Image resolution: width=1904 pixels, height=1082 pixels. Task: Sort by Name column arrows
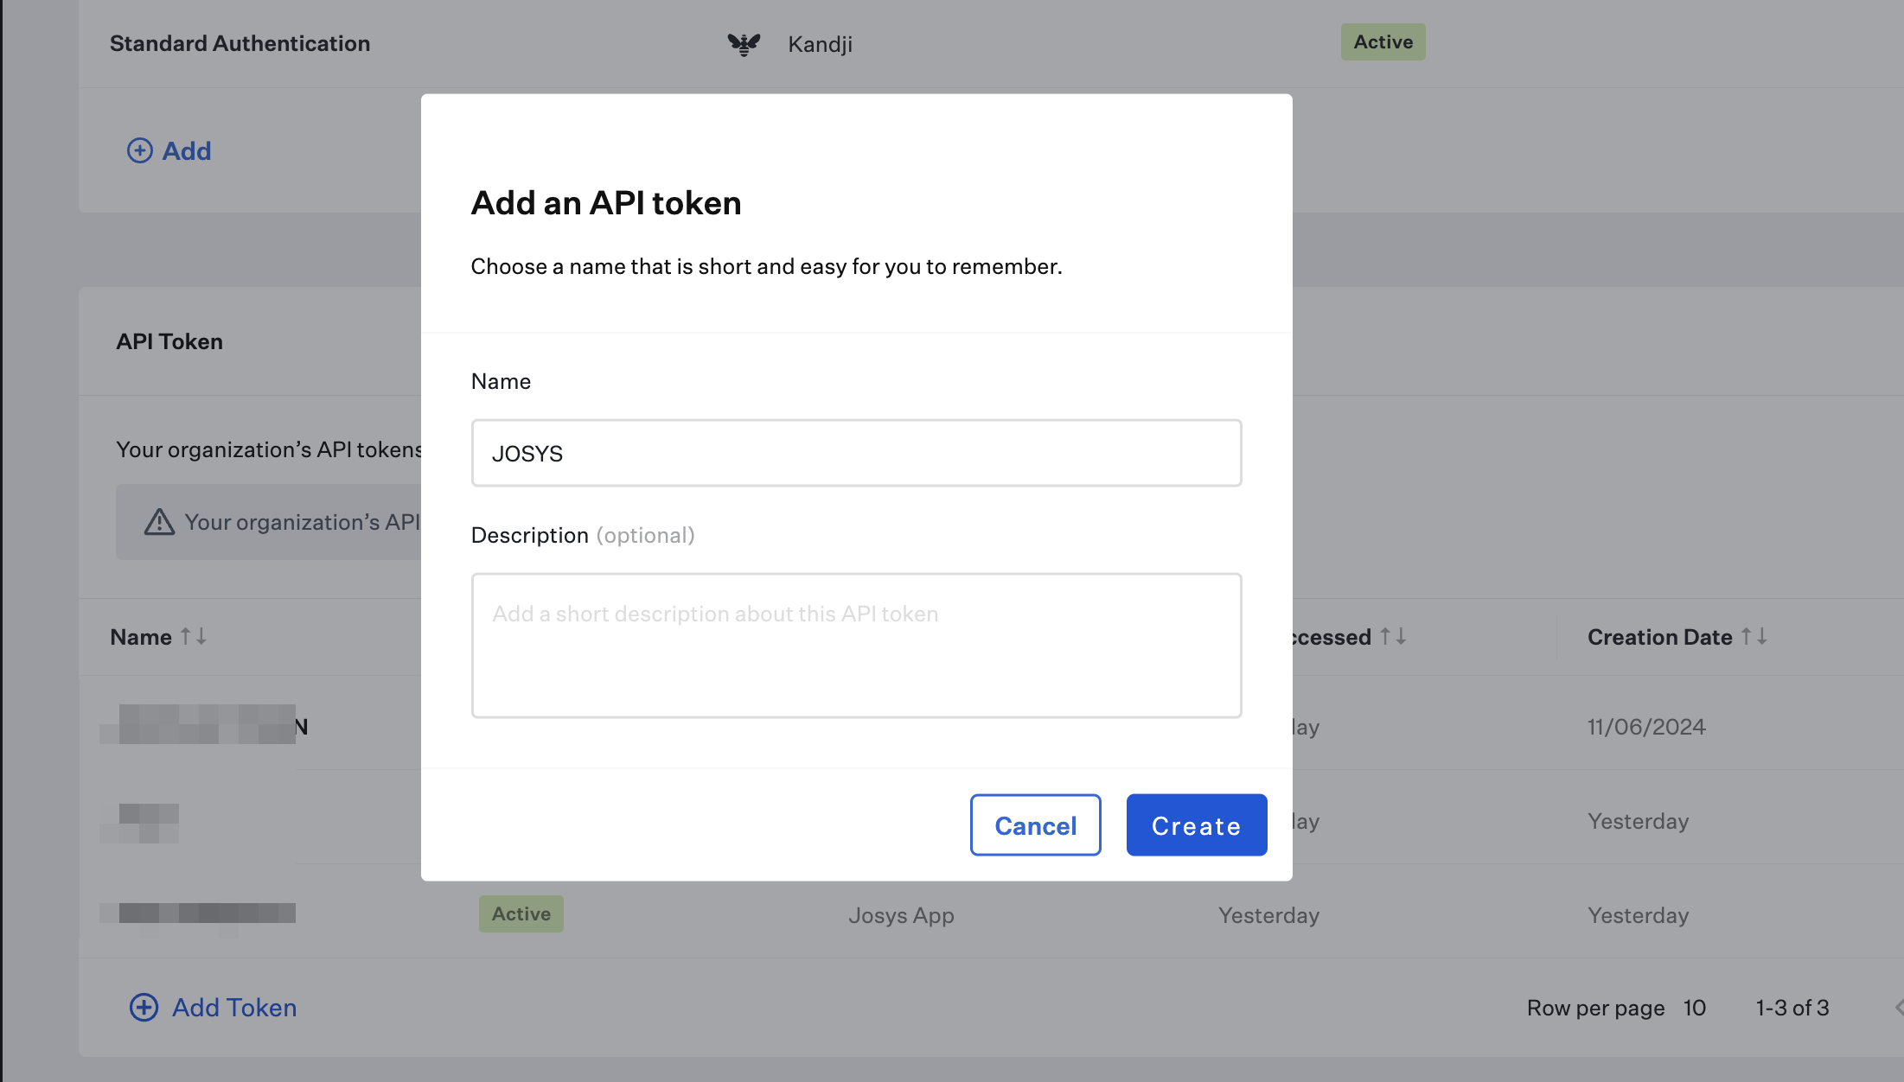coord(193,637)
